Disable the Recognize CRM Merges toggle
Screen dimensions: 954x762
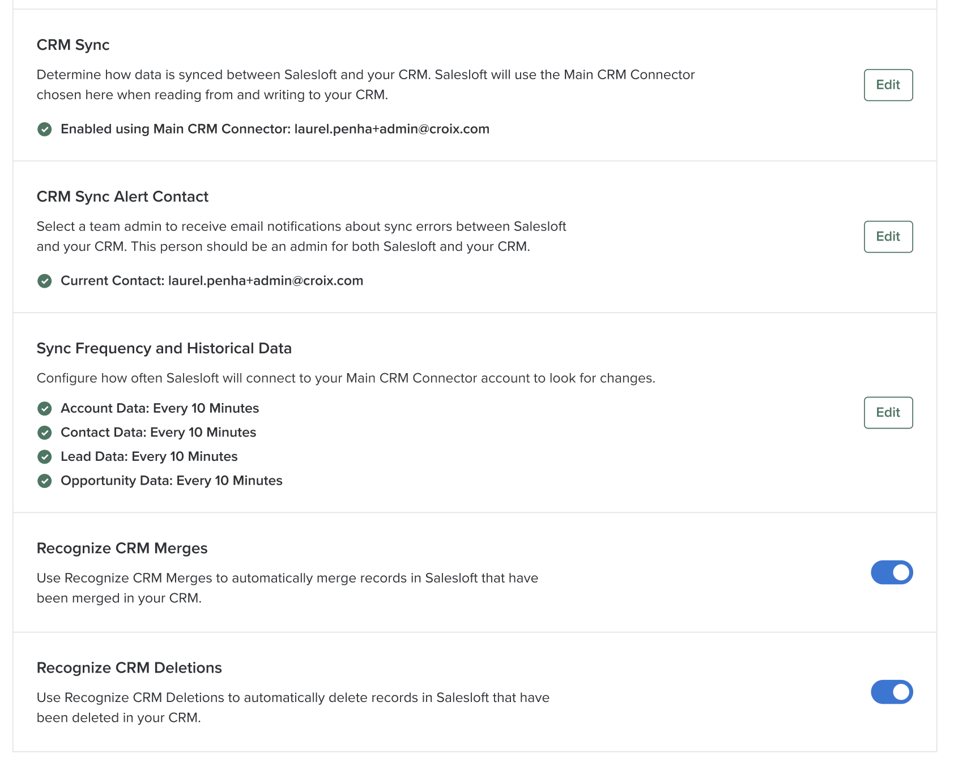click(x=892, y=572)
